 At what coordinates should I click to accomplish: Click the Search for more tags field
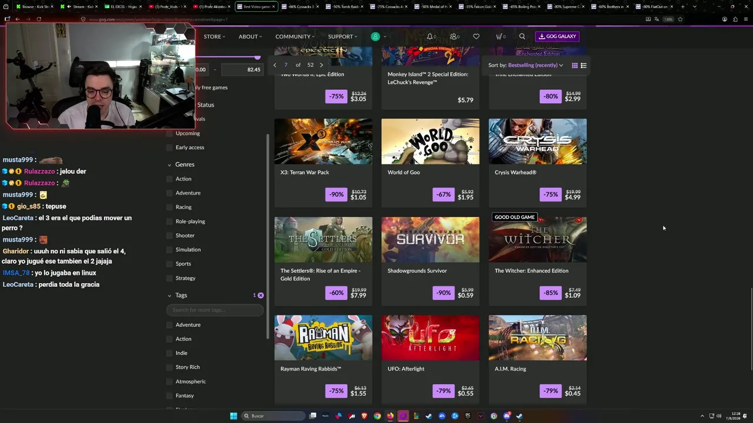click(x=215, y=310)
